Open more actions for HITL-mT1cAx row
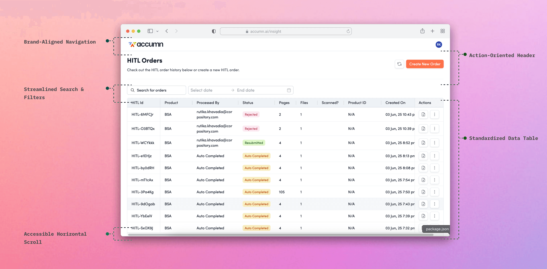This screenshot has height=269, width=547. pos(434,180)
